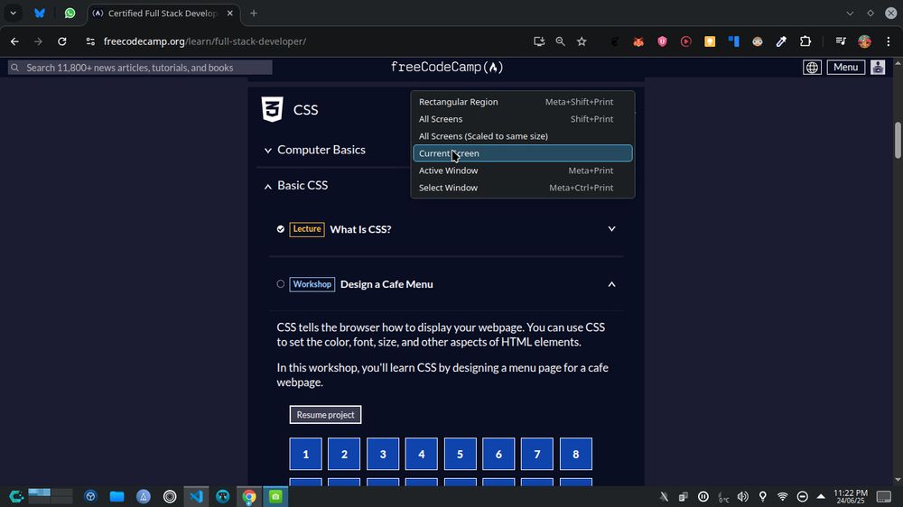
Task: Open the language globe selector
Action: [812, 68]
